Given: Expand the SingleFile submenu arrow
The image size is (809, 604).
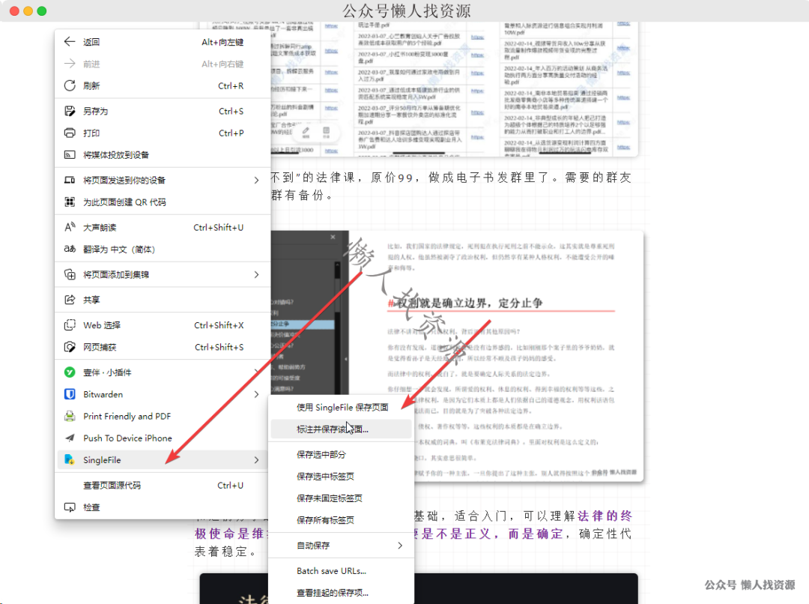Looking at the screenshot, I should click(x=256, y=460).
